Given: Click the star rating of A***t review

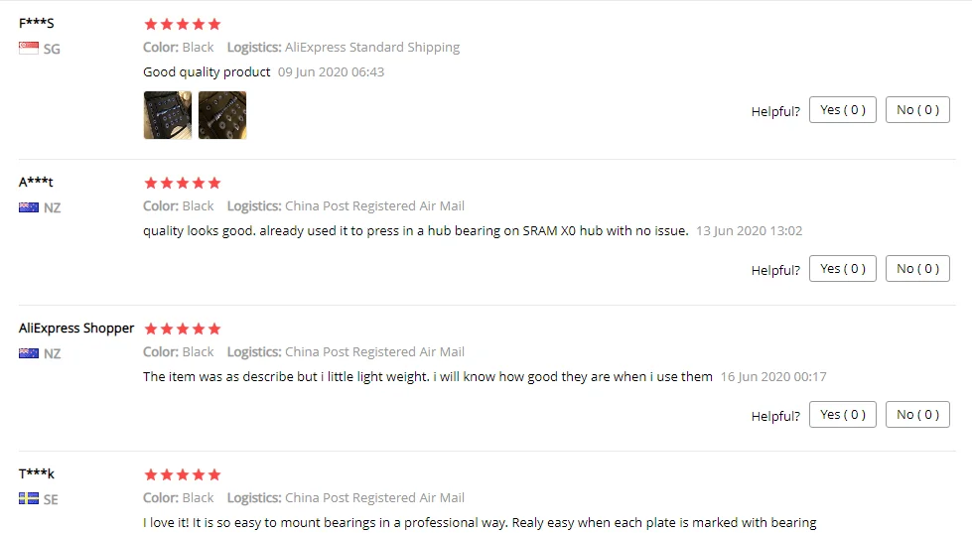Looking at the screenshot, I should point(183,183).
